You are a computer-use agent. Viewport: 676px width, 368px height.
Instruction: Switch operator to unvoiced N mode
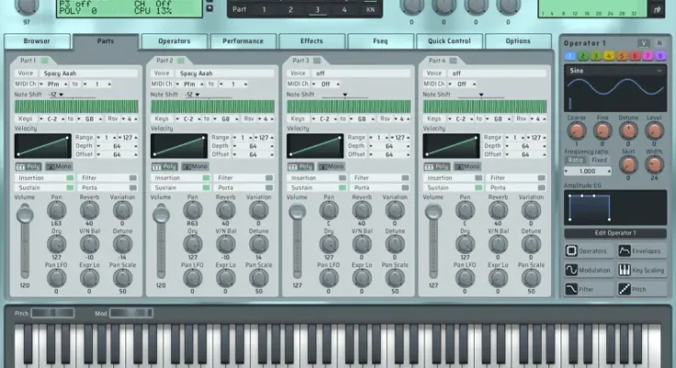click(659, 42)
